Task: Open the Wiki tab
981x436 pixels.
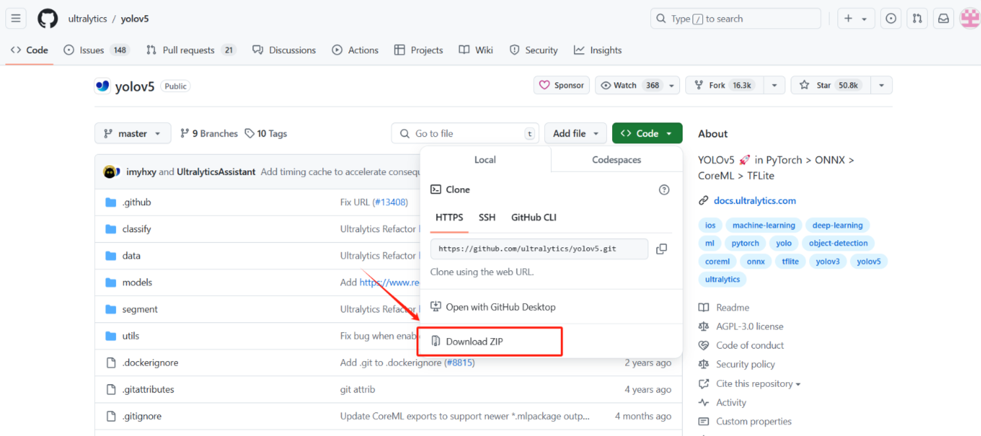Action: [x=476, y=50]
